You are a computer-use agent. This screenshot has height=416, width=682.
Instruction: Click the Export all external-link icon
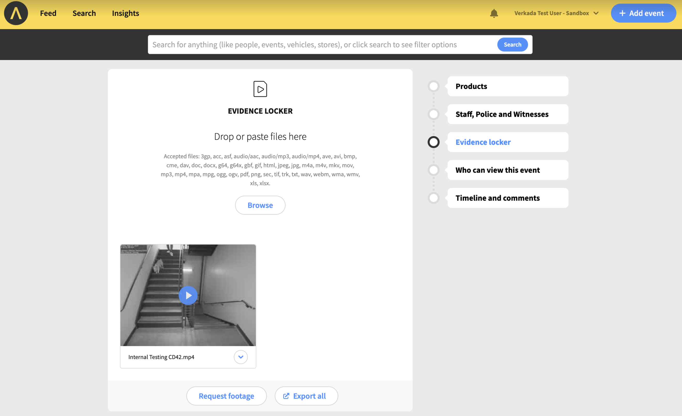point(286,396)
